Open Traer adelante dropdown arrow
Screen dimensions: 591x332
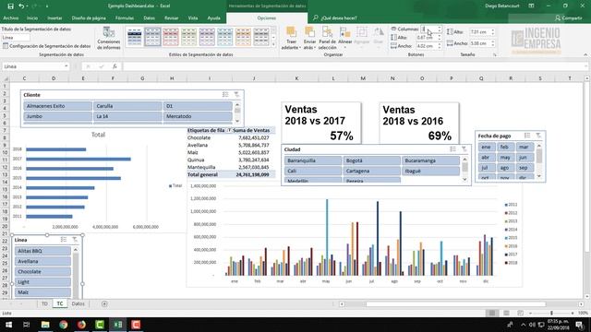[x=299, y=48]
